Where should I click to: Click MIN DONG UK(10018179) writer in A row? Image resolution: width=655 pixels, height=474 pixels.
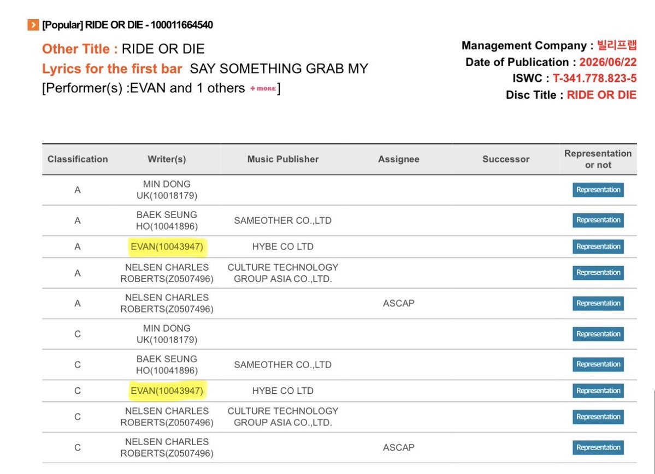coord(167,190)
